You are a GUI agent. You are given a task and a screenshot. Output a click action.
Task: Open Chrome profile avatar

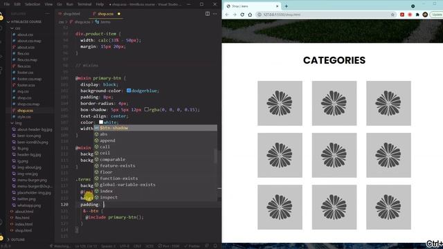(425, 15)
